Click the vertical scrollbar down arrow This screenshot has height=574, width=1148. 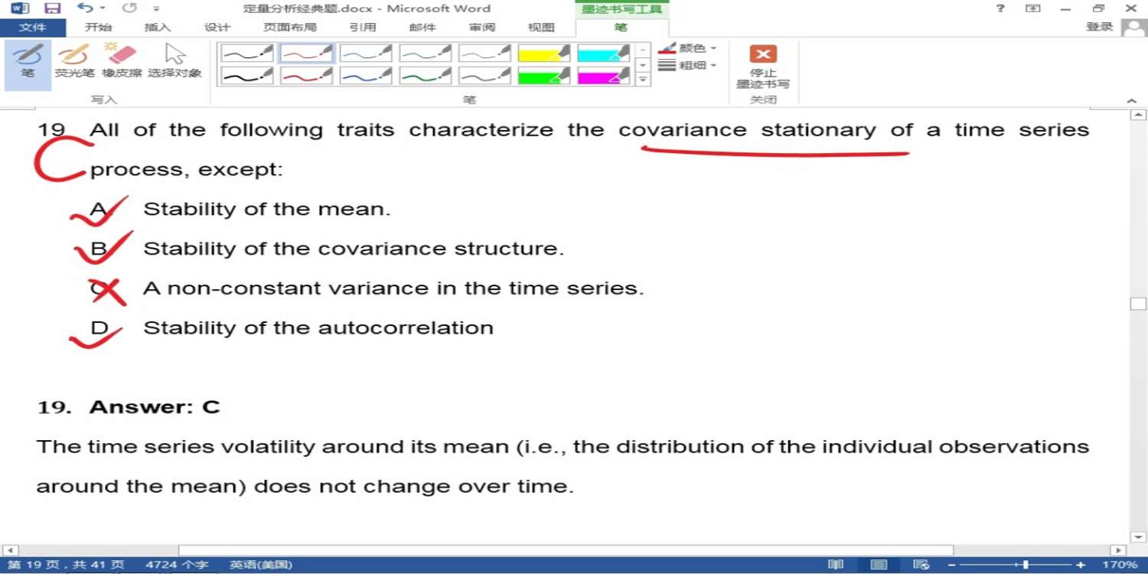[x=1138, y=537]
